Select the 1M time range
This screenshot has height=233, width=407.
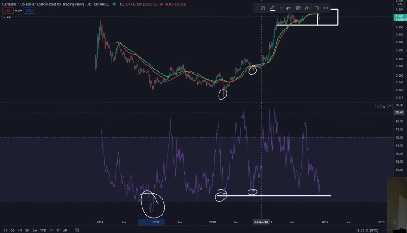click(20, 230)
